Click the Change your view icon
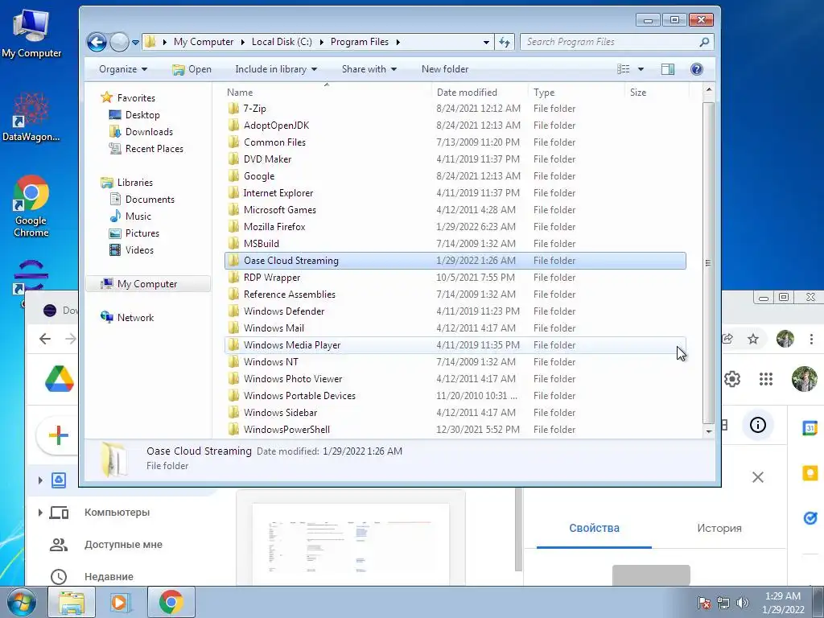824x618 pixels. pyautogui.click(x=624, y=69)
